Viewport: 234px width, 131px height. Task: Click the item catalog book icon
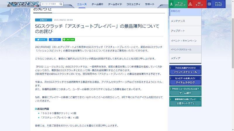click(x=209, y=4)
